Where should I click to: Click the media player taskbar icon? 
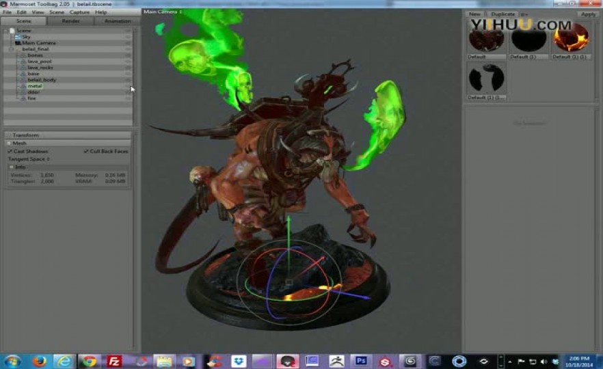(189, 361)
